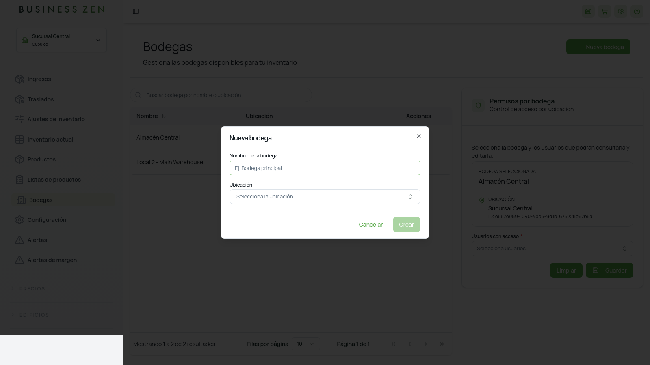Open the settings gear in top bar
This screenshot has height=365, width=650.
click(x=621, y=11)
